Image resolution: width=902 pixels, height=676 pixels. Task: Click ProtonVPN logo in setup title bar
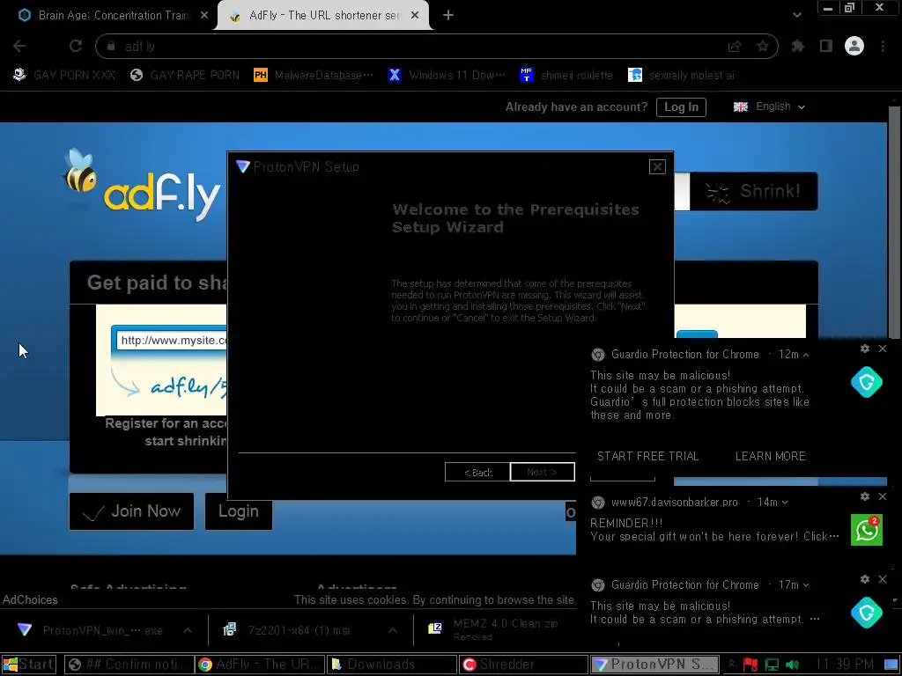(243, 166)
